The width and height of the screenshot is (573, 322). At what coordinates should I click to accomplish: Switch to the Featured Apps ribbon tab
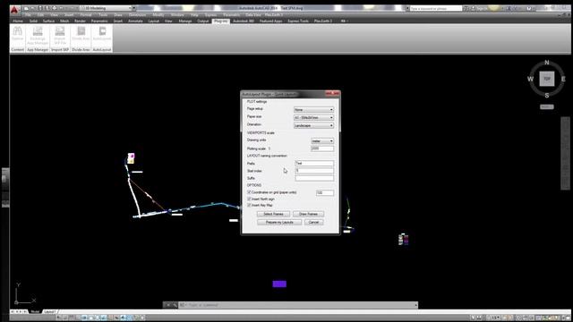point(270,21)
